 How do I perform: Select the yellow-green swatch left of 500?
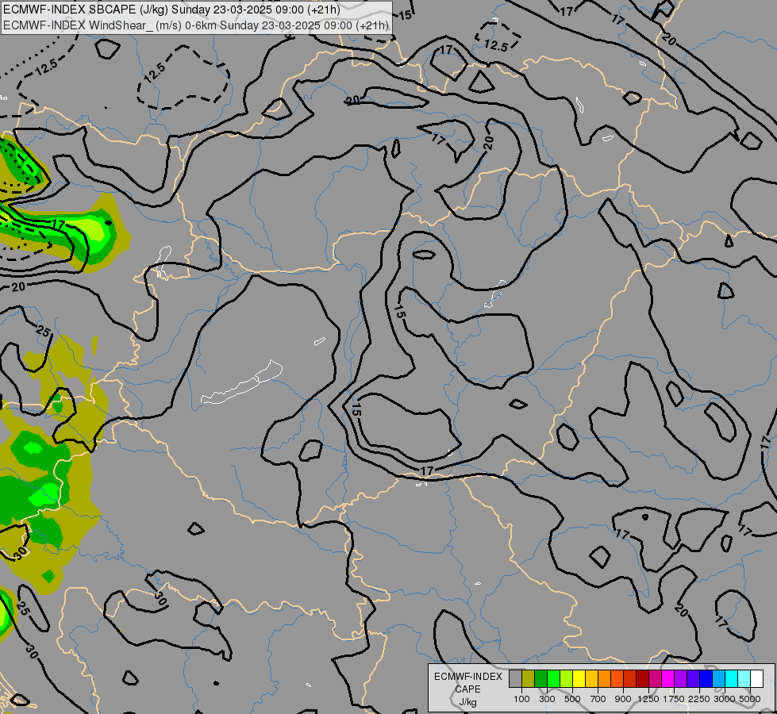click(x=567, y=678)
